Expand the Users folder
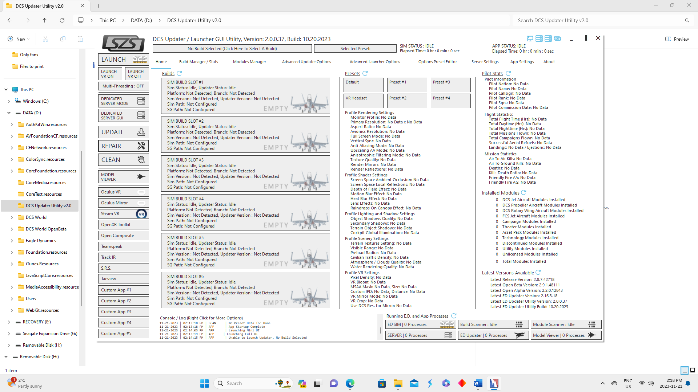Viewport: 698px width, 392px height. 12,299
